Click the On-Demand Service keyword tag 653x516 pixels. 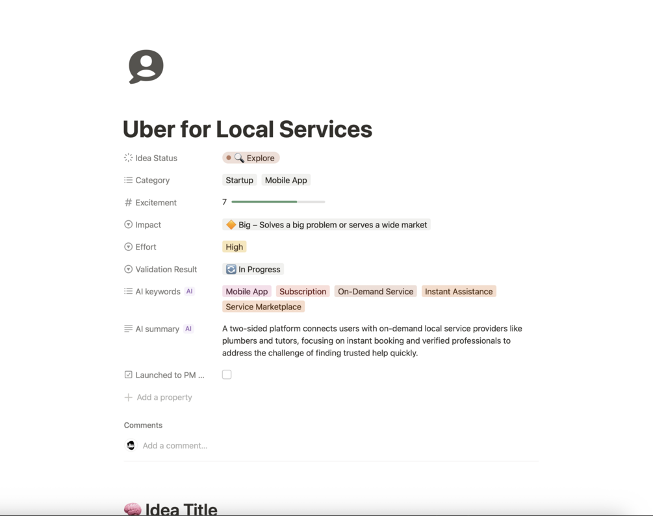(x=376, y=291)
